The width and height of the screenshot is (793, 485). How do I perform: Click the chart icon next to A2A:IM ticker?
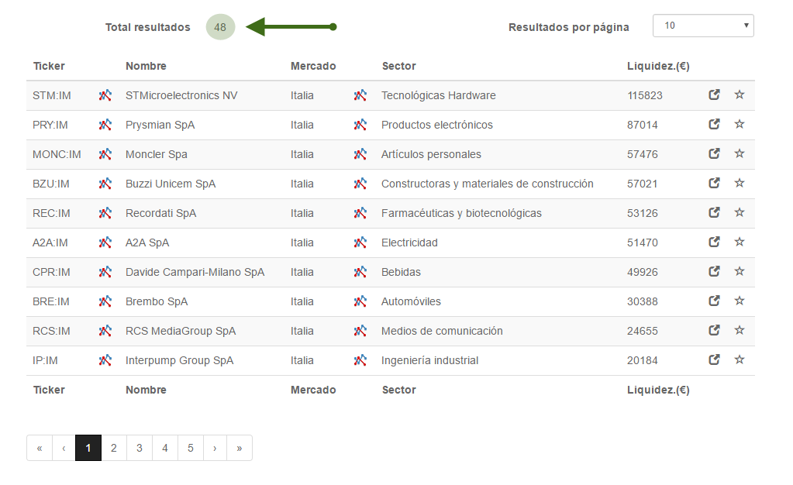click(x=105, y=242)
